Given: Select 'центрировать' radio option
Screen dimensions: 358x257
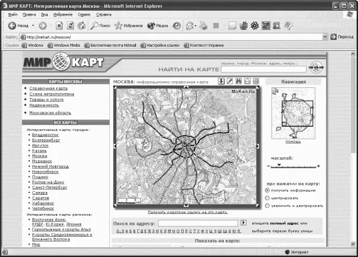Looking at the screenshot, I should point(266,198).
